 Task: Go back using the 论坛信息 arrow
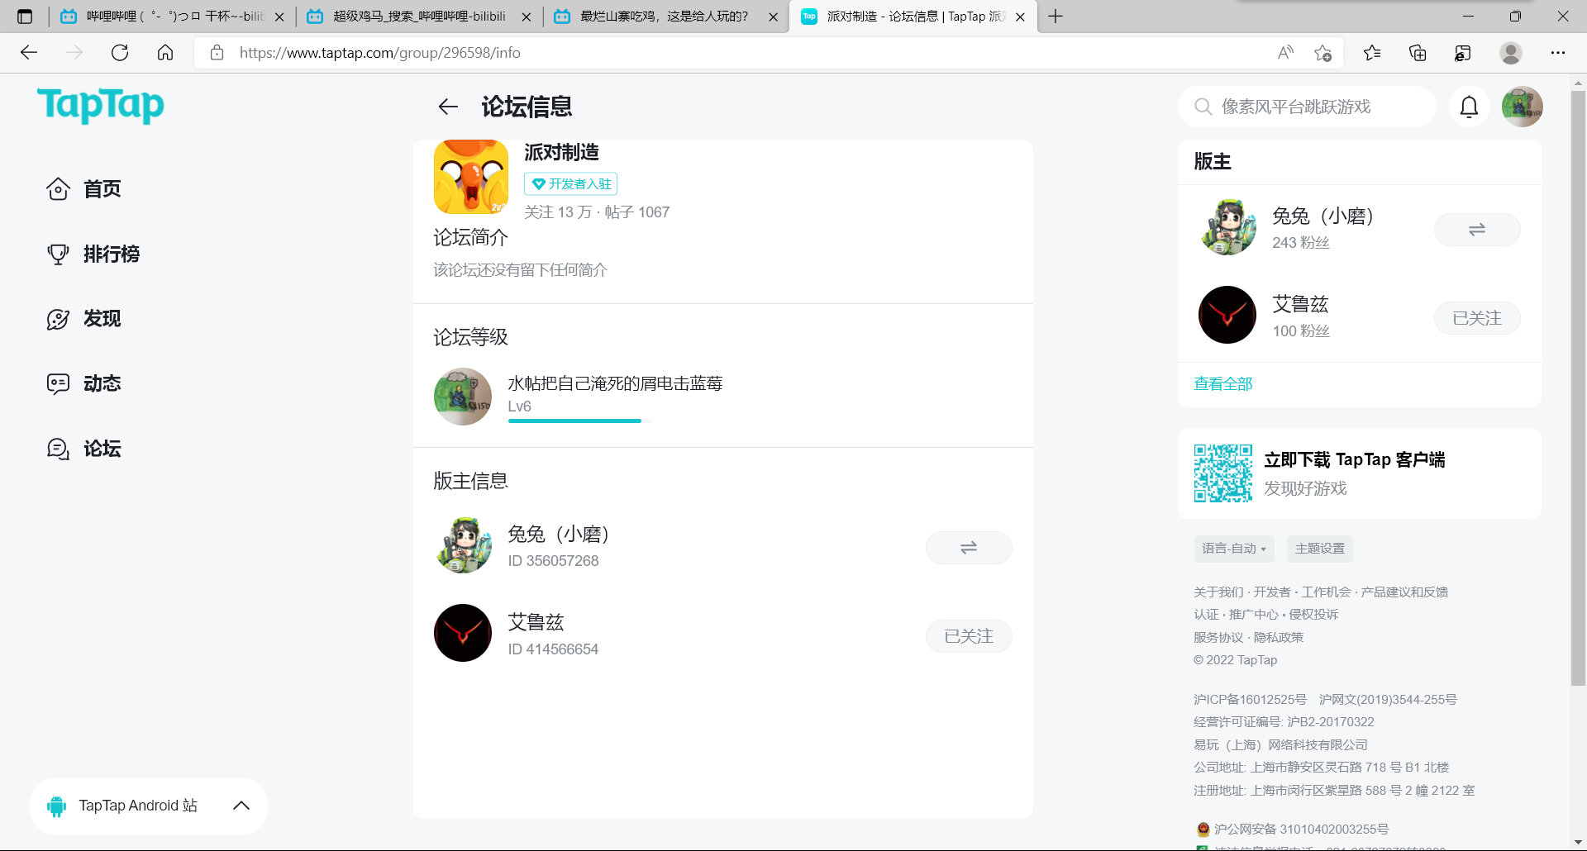coord(448,107)
